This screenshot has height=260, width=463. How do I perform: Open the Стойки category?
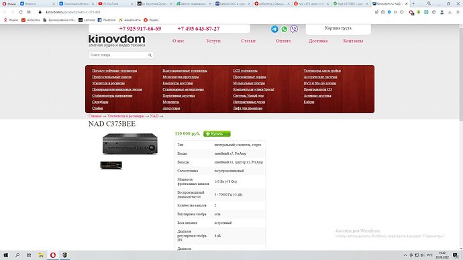coord(97,108)
